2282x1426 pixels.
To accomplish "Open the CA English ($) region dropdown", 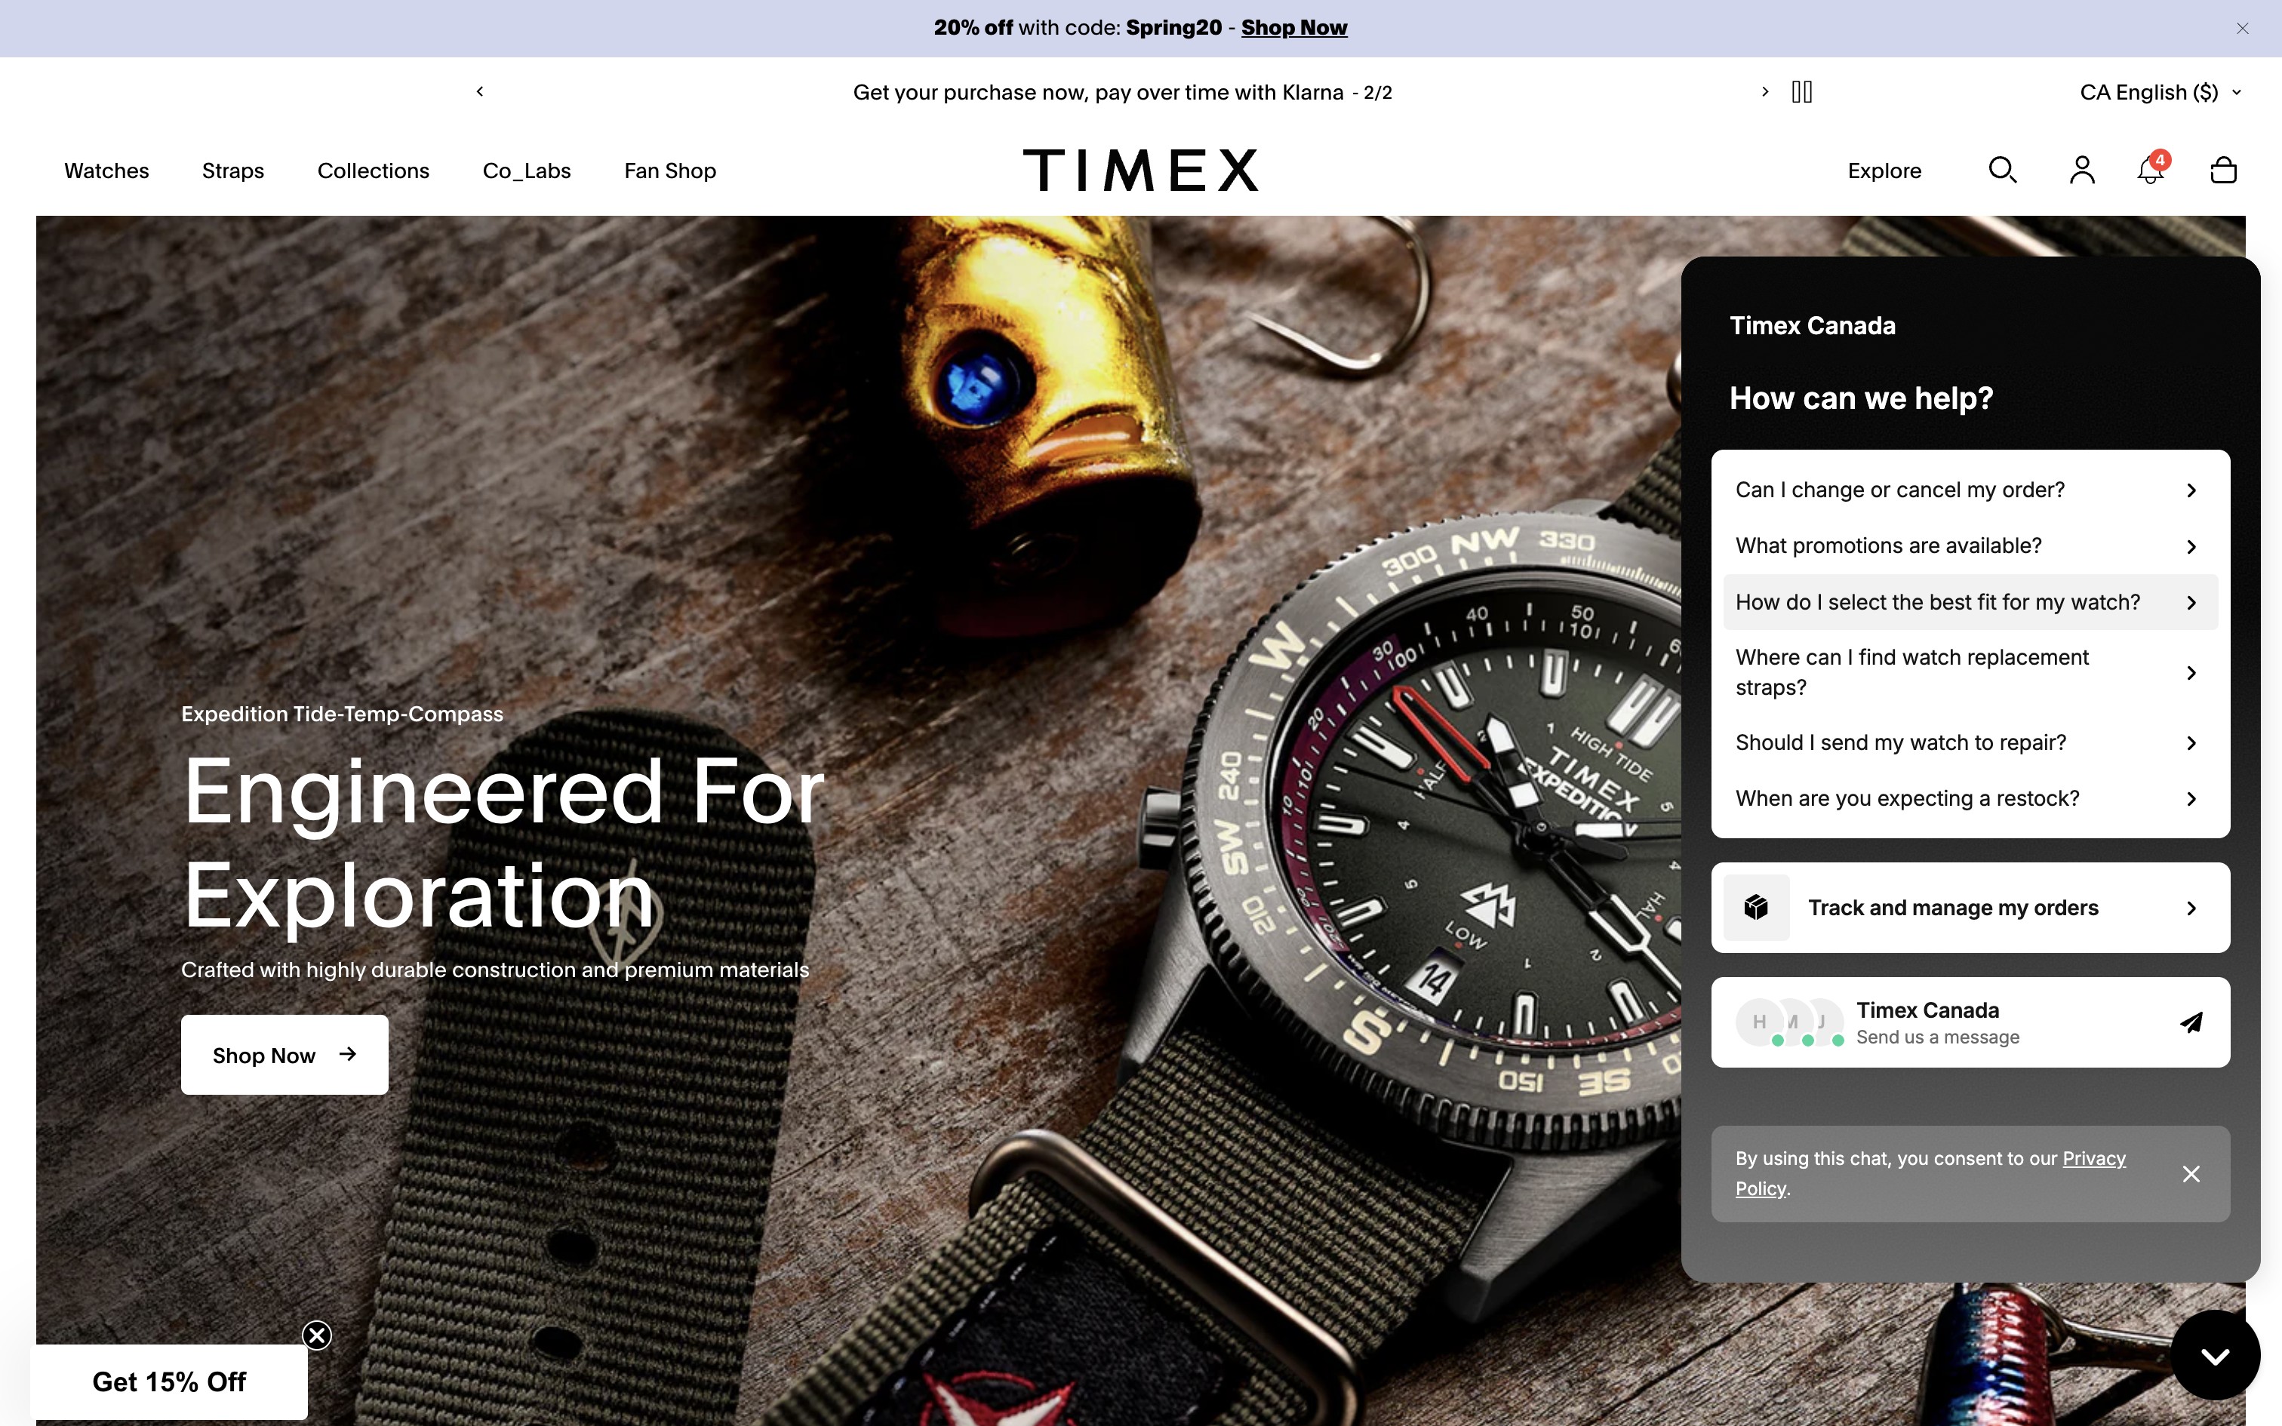I will tap(2161, 92).
